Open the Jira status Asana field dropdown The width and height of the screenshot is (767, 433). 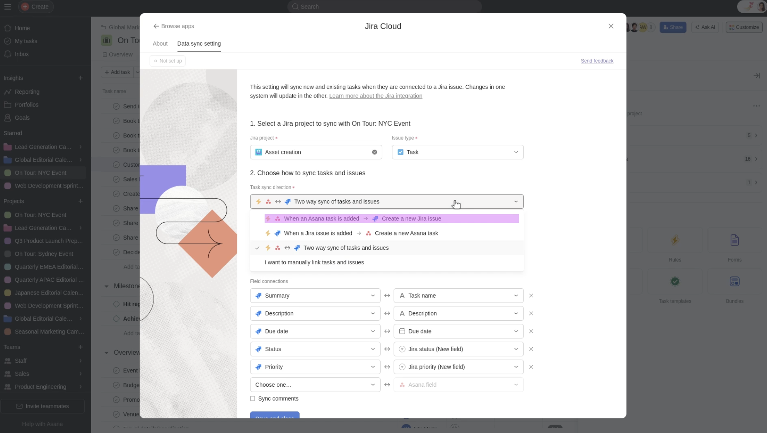click(x=458, y=349)
